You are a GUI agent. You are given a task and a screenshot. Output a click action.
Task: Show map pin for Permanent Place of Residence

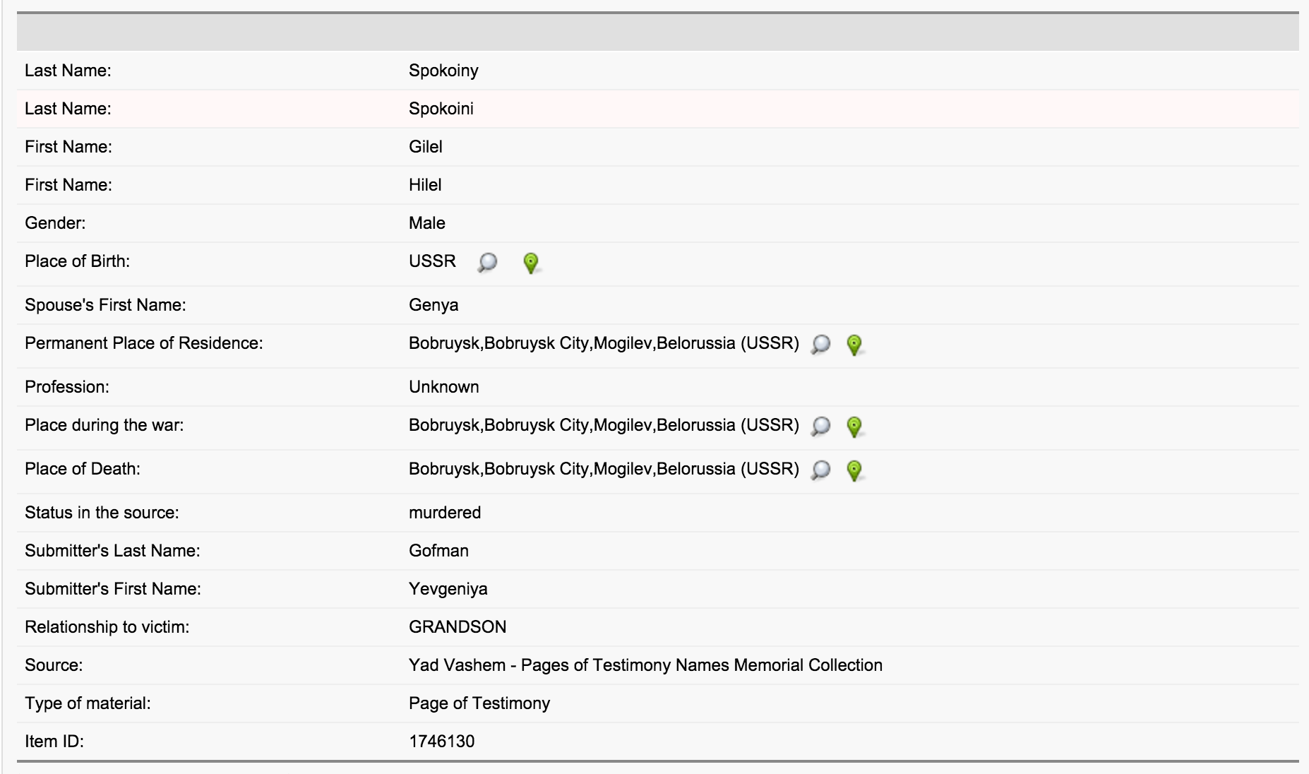pyautogui.click(x=854, y=345)
